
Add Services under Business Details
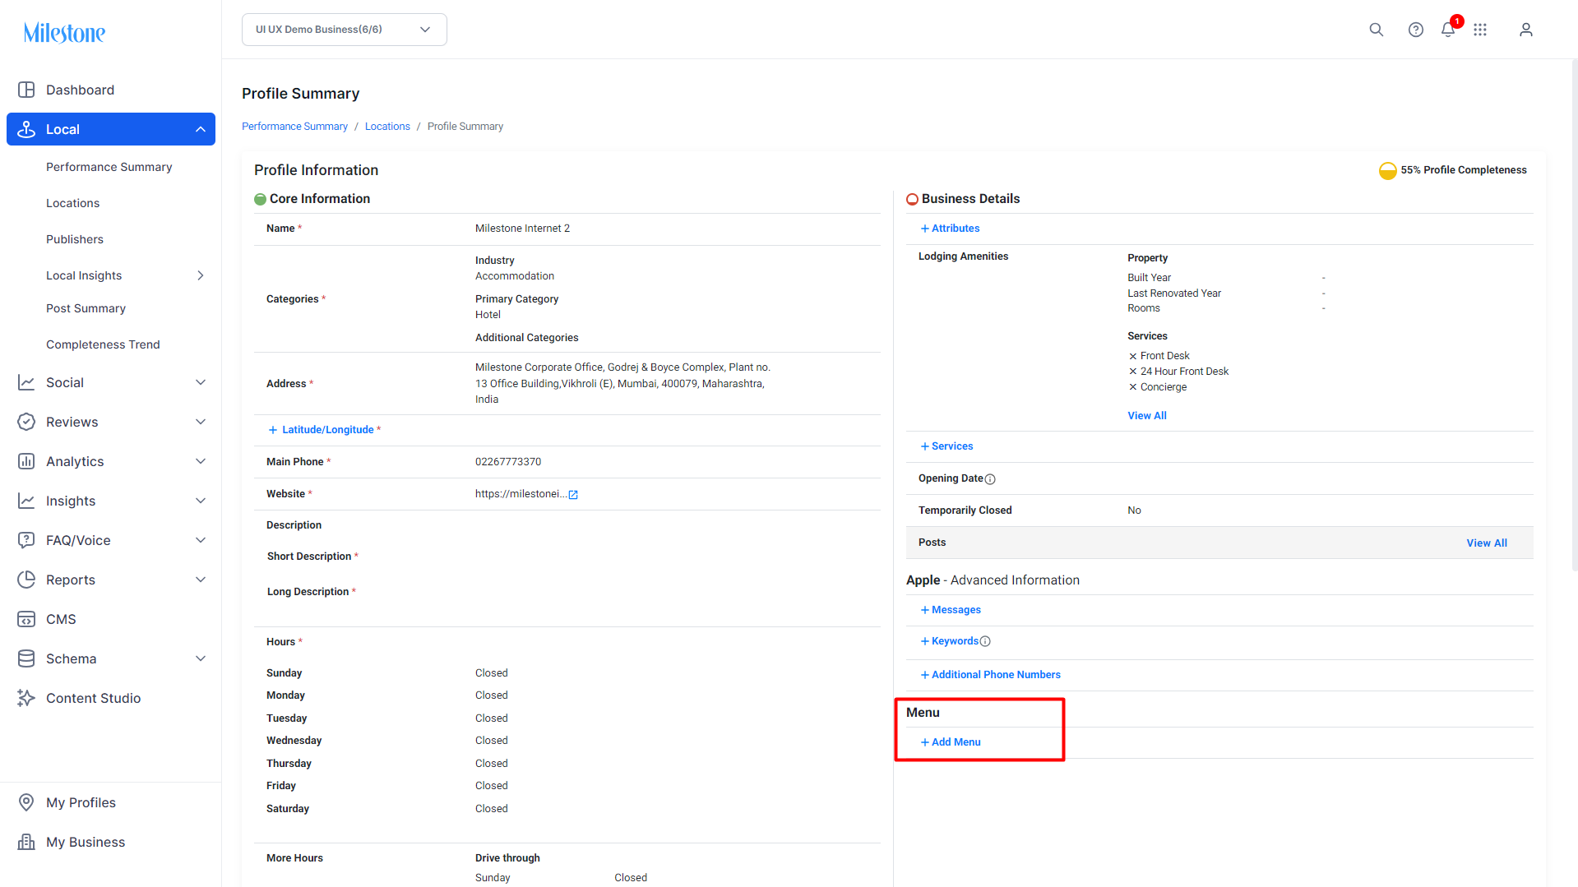[946, 446]
